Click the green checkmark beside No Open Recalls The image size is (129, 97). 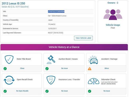click(5, 91)
